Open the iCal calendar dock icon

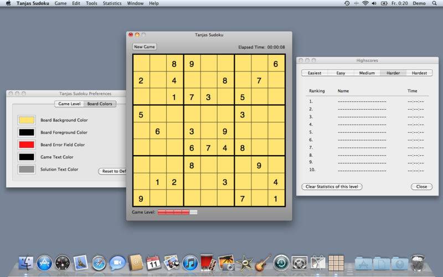(153, 263)
